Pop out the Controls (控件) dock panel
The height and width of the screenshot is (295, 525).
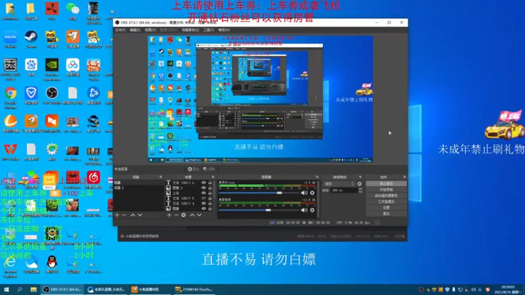pyautogui.click(x=404, y=177)
